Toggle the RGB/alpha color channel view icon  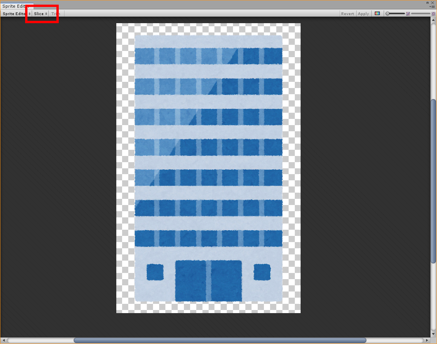377,14
